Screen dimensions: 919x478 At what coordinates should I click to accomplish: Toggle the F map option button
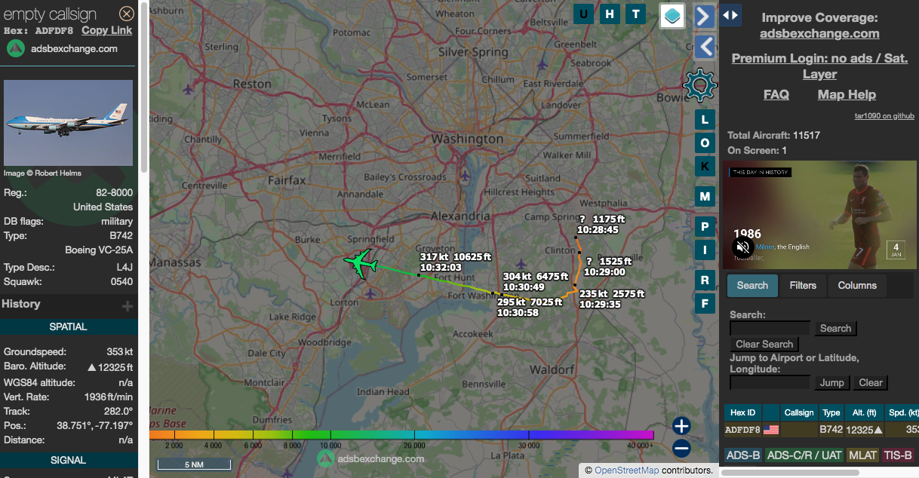click(x=705, y=303)
